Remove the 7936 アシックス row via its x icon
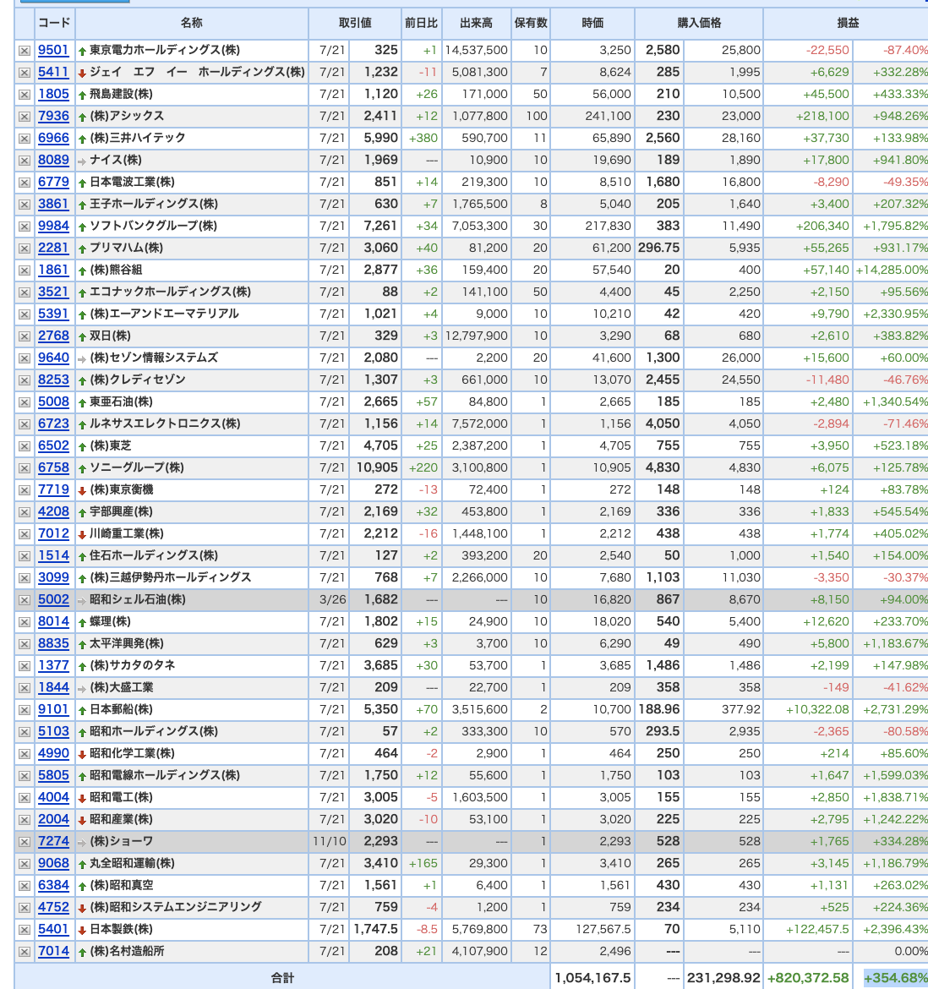928x989 pixels. (24, 117)
